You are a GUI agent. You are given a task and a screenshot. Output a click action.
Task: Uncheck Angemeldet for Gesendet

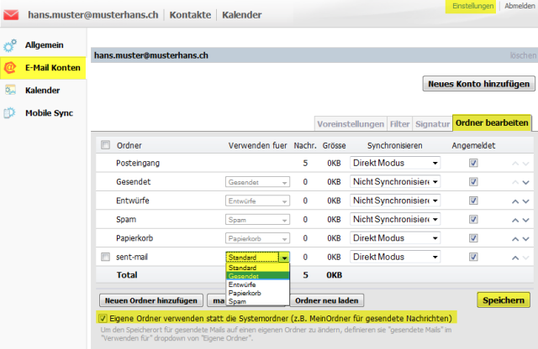point(473,181)
